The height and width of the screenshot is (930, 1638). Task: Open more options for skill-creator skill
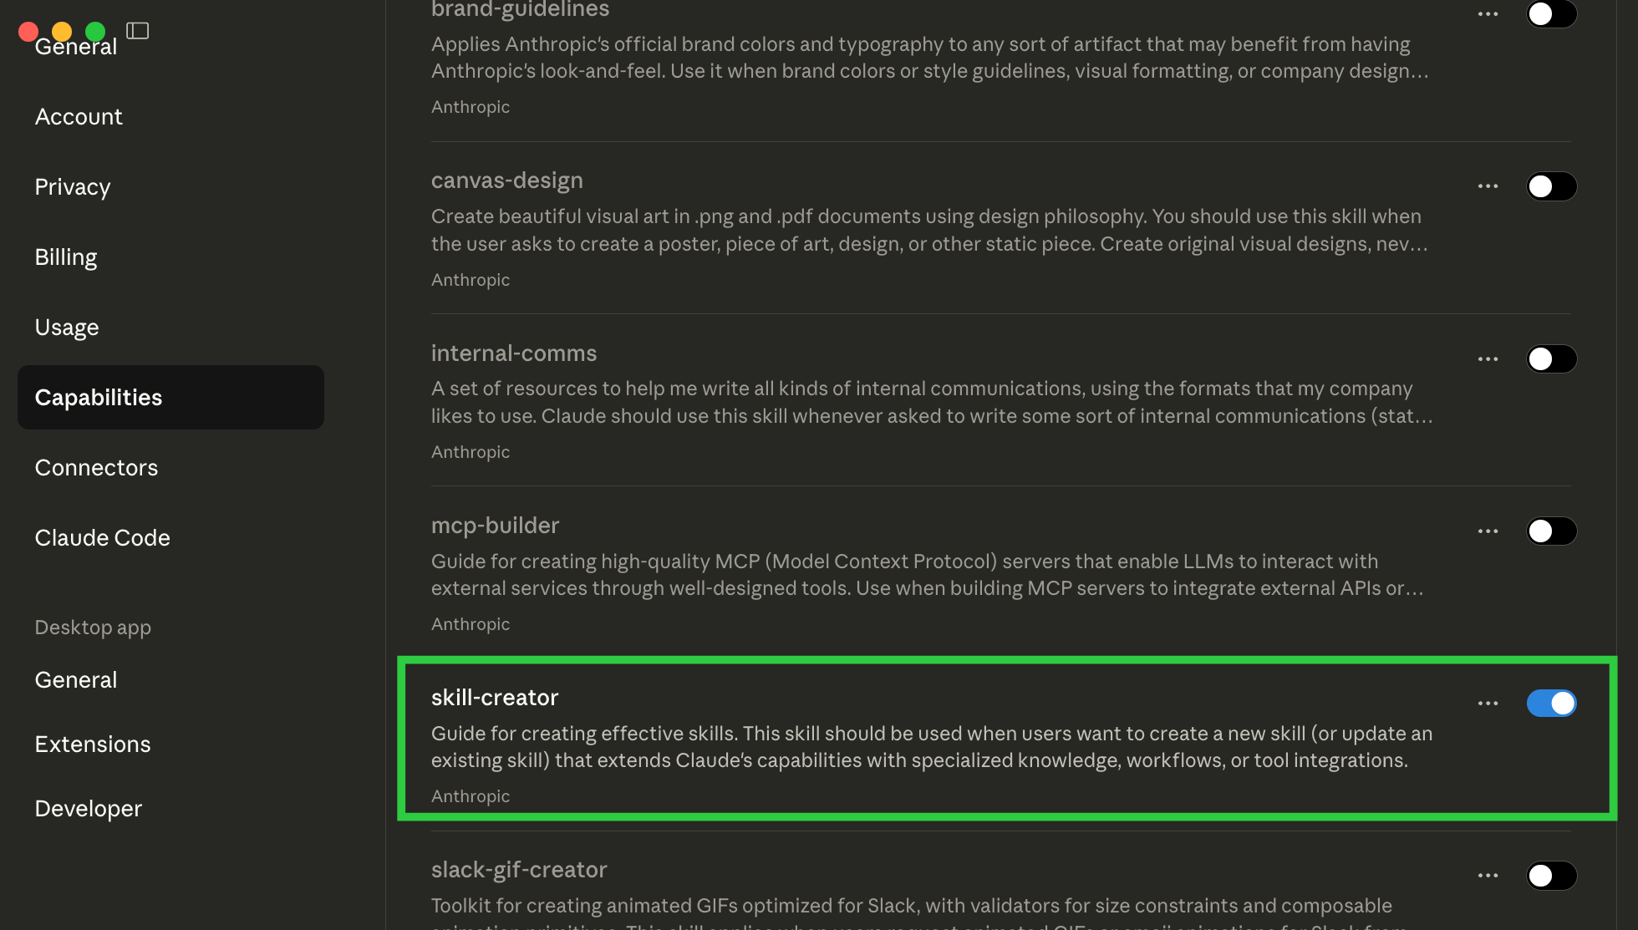(x=1488, y=704)
